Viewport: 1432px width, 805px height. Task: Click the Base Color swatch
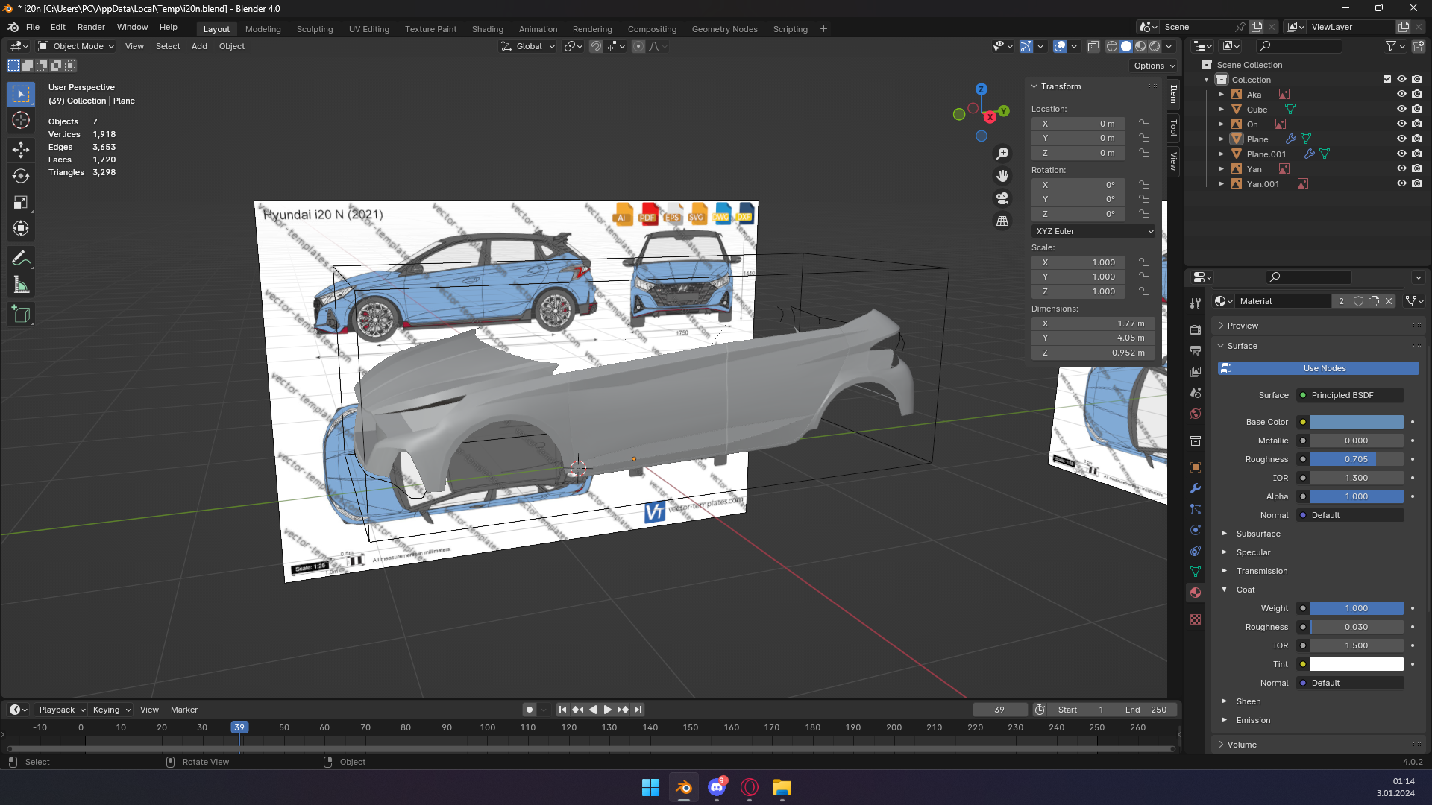1357,422
